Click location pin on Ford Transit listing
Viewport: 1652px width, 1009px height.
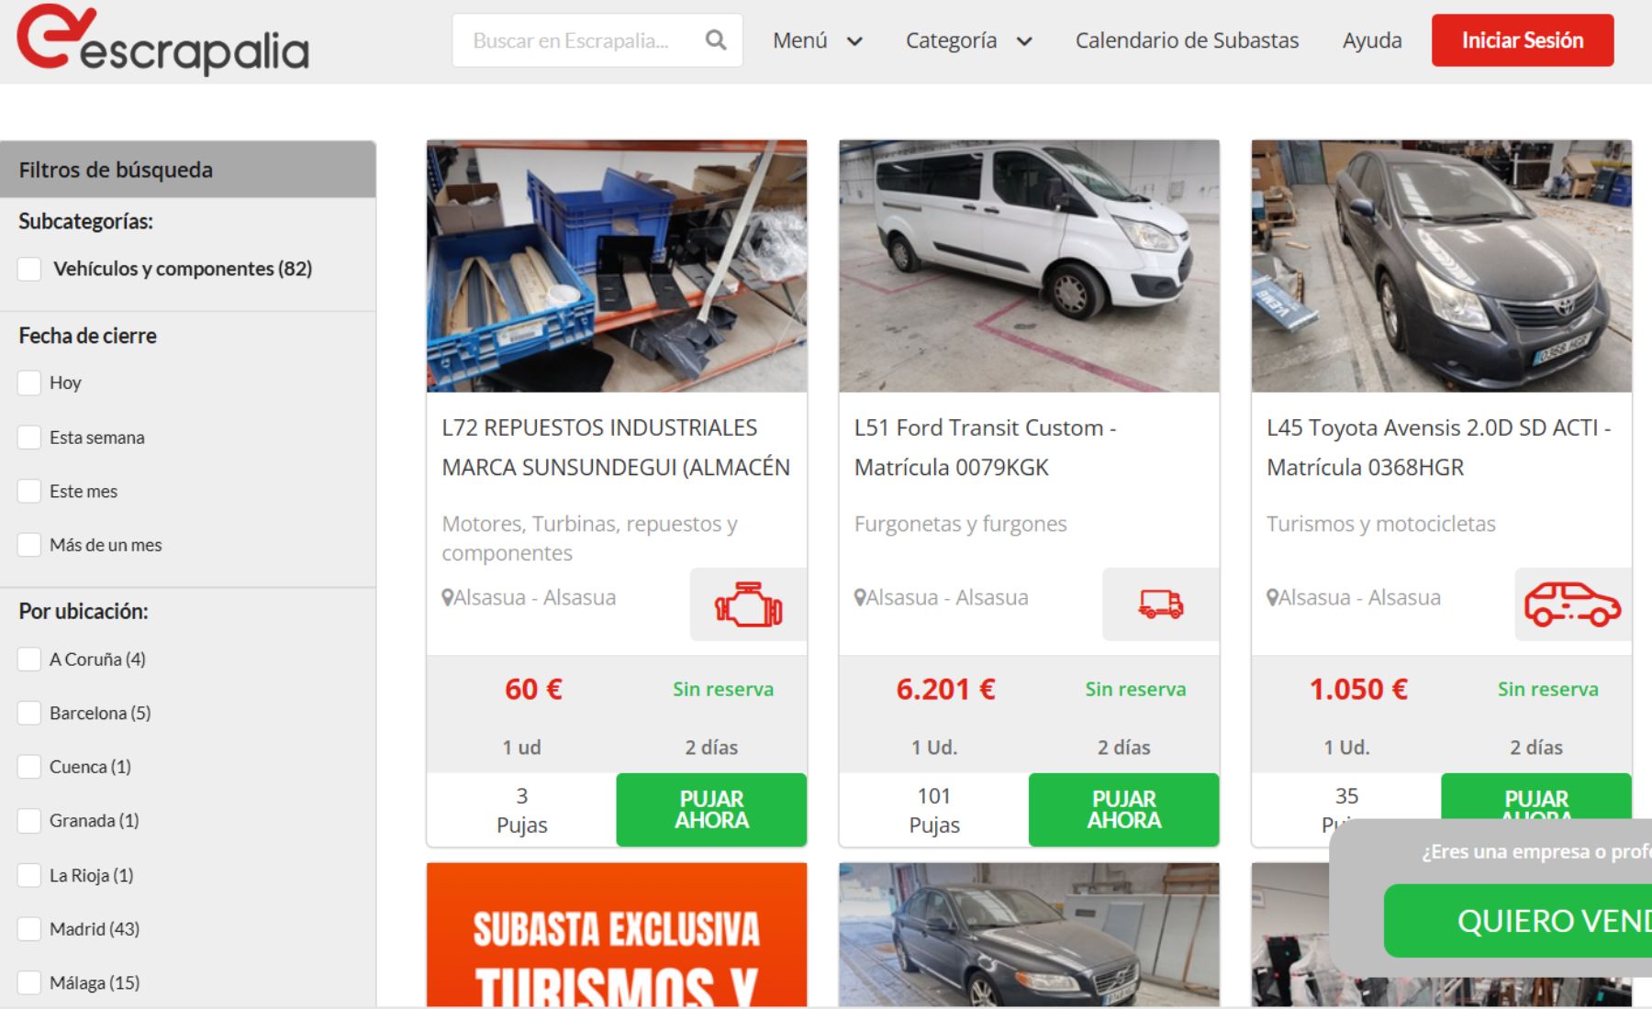point(860,598)
